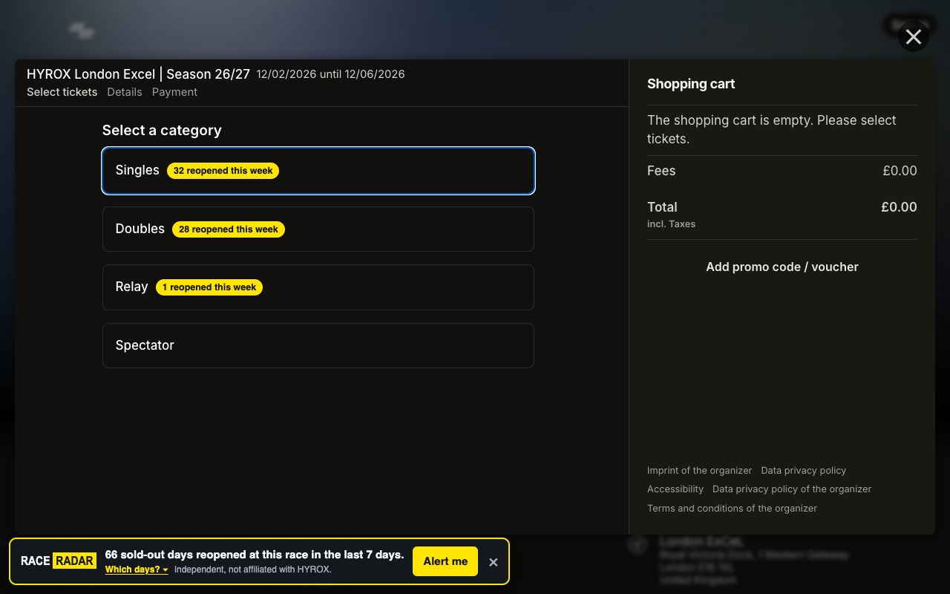Click the 28 reopened this week badge
The height and width of the screenshot is (594, 950).
point(229,229)
